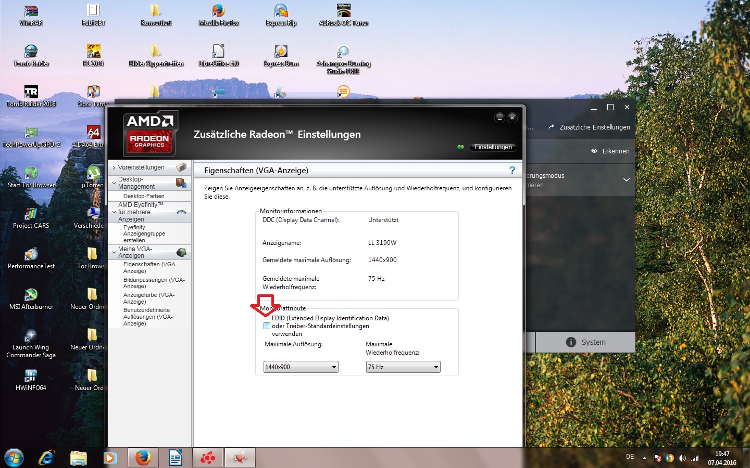
Task: Open the Tomb Raider 2013 desktop icon
Action: (31, 96)
